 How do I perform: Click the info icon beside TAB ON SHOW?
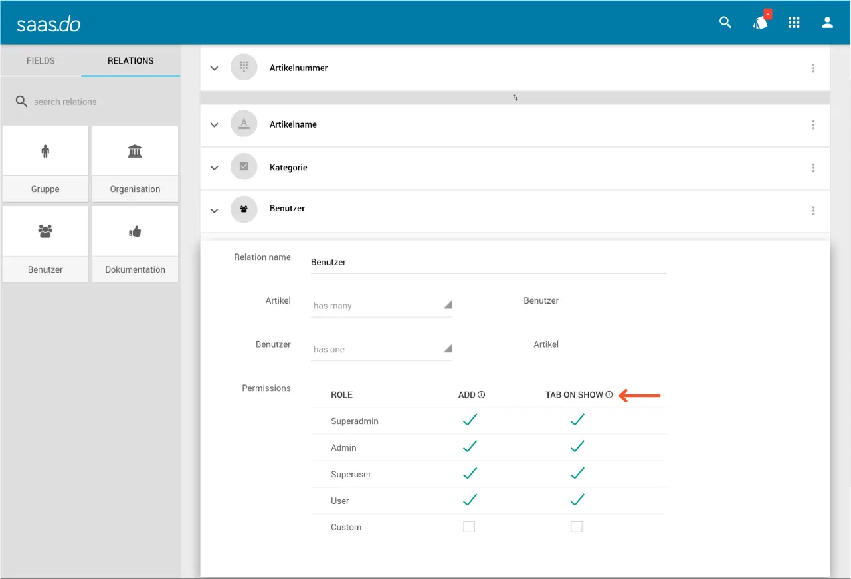coord(609,395)
